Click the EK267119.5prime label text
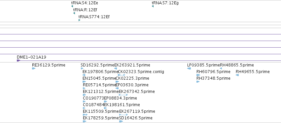Image resolution: width=281 pixels, height=123 pixels. (x=137, y=111)
